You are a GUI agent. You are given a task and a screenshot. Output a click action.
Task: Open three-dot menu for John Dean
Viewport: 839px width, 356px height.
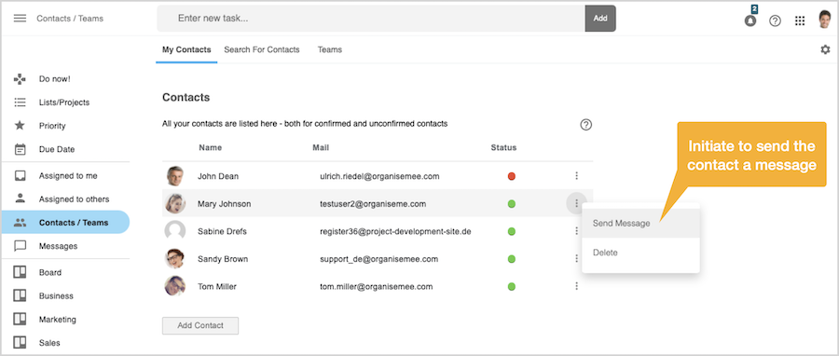(576, 175)
